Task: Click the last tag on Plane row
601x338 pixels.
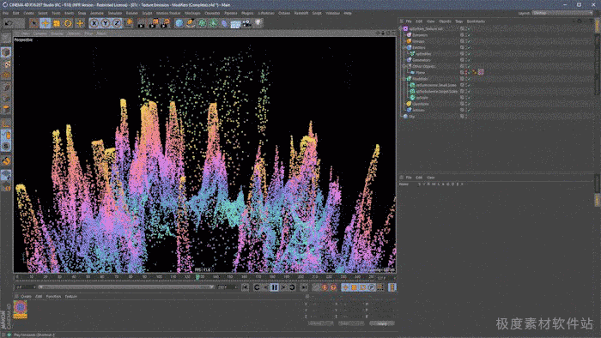Action: click(481, 72)
